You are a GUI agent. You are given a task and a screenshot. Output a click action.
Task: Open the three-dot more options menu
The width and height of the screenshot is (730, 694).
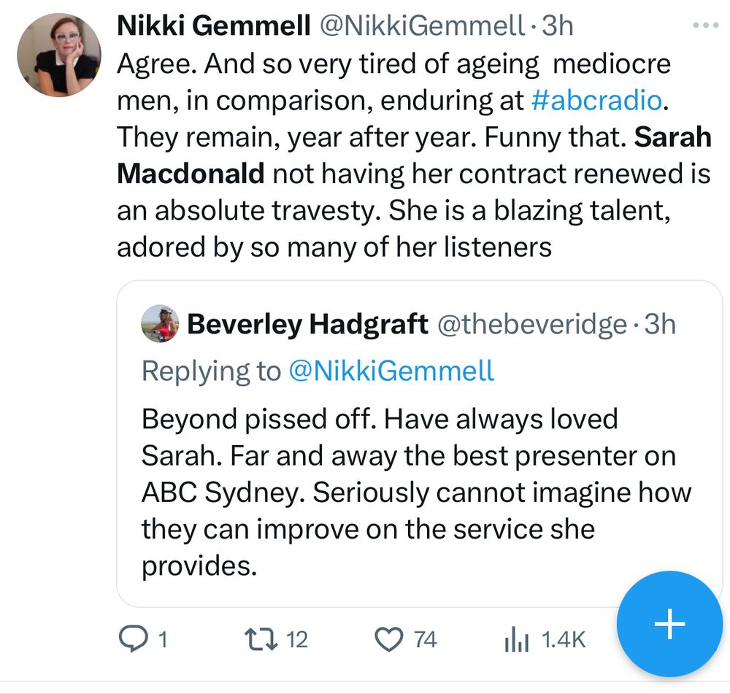(x=705, y=26)
